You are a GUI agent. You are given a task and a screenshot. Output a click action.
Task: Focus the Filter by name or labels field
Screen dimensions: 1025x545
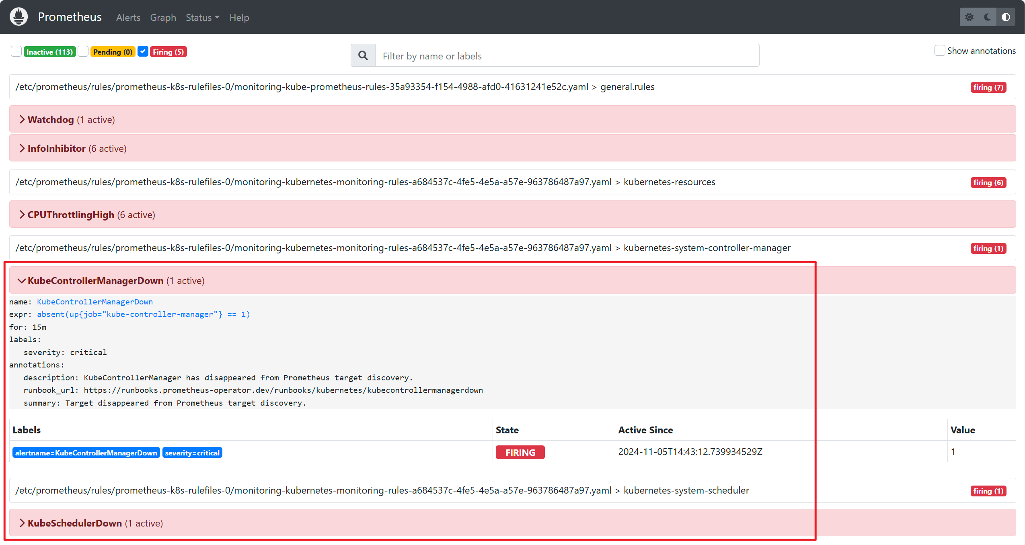[567, 56]
